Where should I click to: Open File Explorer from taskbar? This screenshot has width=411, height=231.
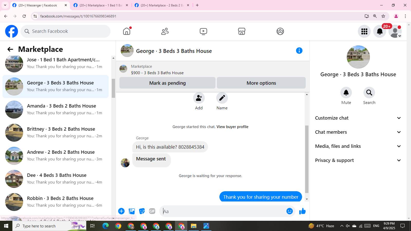193,226
